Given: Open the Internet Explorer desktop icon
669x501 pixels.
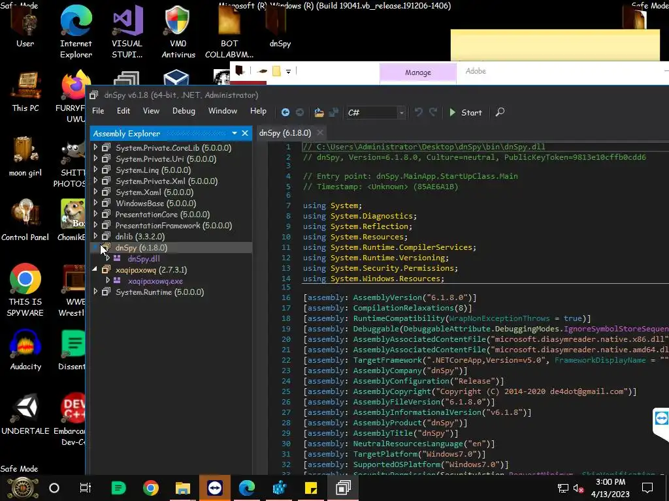Looking at the screenshot, I should 76,32.
